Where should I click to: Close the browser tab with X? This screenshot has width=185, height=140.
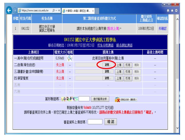point(93,11)
